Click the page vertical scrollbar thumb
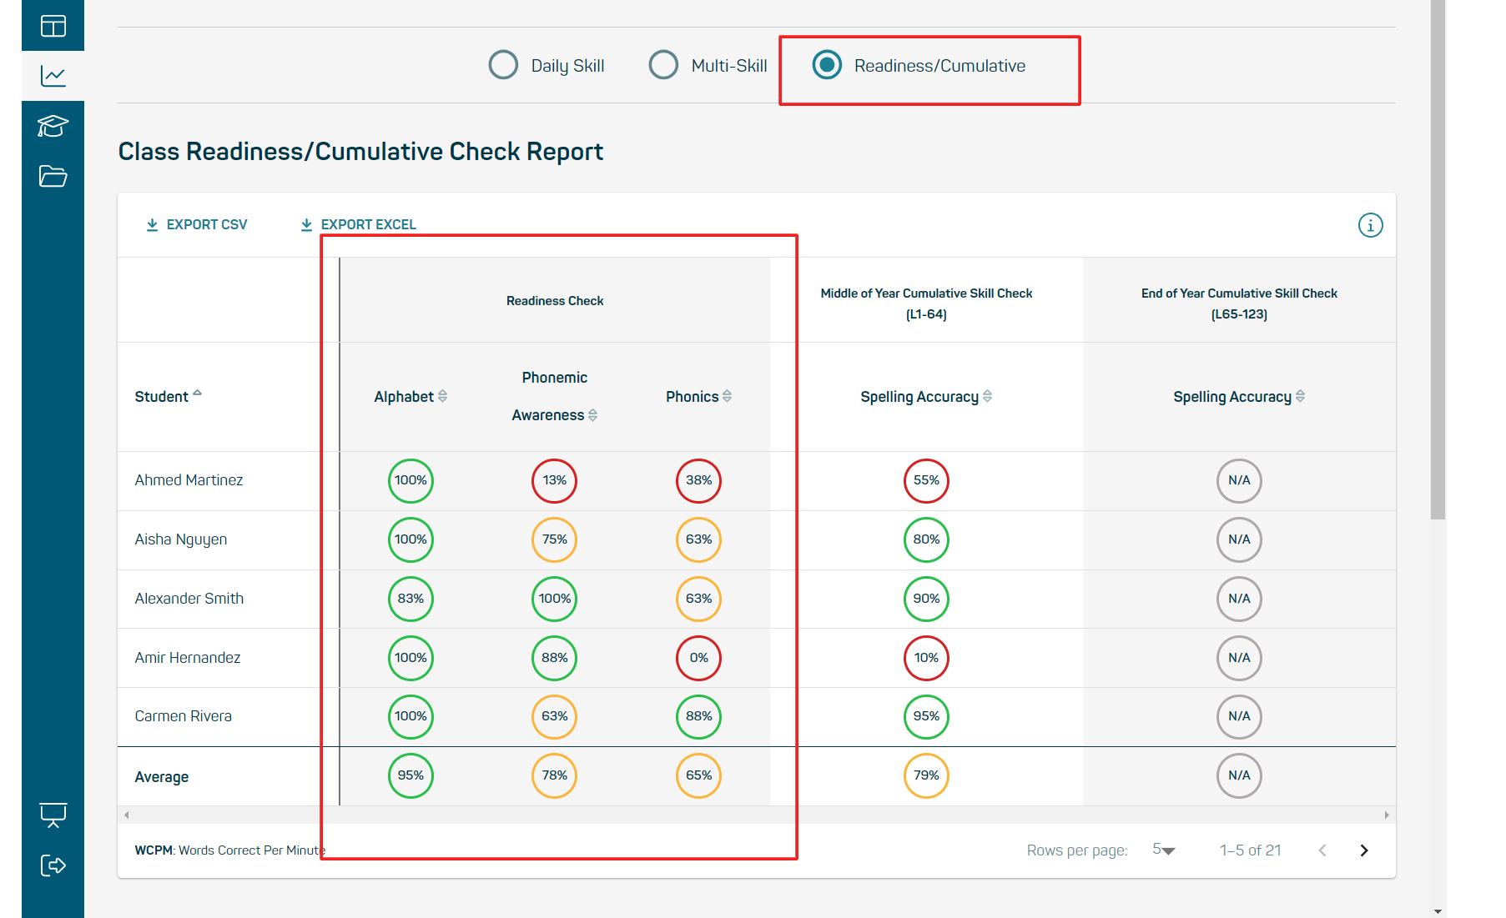Viewport: 1506px width, 918px height. pyautogui.click(x=1438, y=259)
